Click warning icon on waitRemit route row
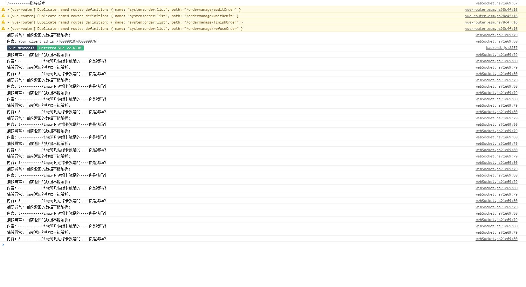526x287 pixels. (x=3, y=16)
